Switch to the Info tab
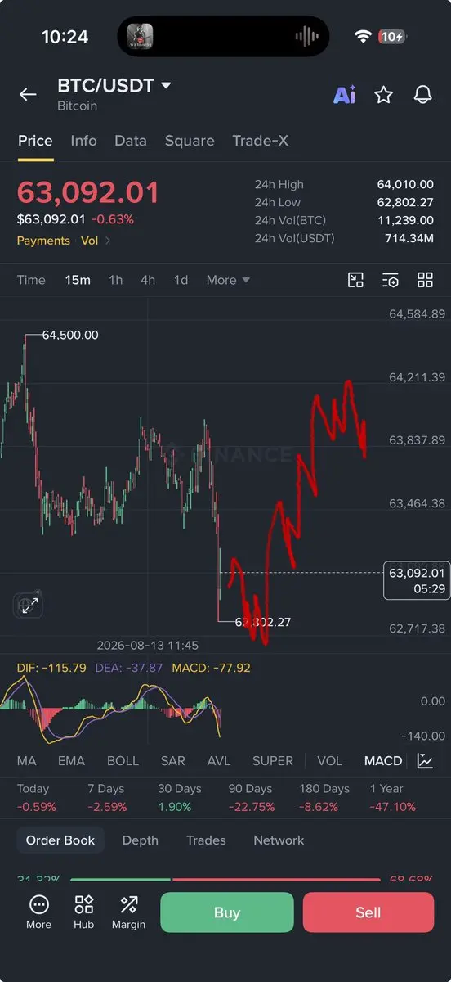This screenshot has width=451, height=982. [83, 141]
